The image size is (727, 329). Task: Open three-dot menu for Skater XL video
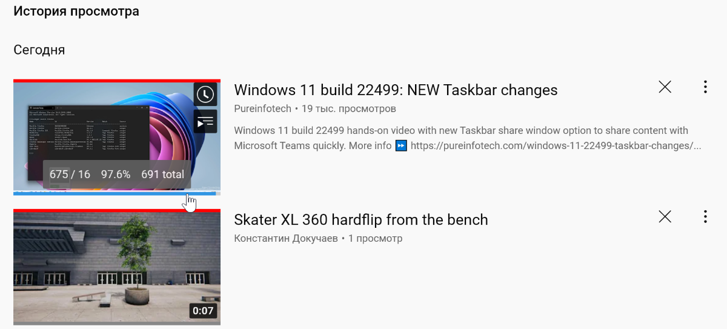pos(705,216)
